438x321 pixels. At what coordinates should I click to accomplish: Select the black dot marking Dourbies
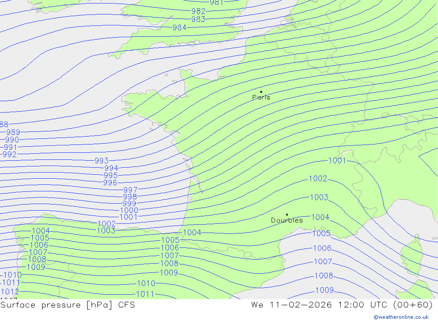coord(287,215)
